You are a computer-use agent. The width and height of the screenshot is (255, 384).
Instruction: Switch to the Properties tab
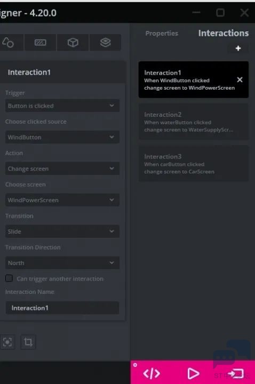pyautogui.click(x=162, y=33)
